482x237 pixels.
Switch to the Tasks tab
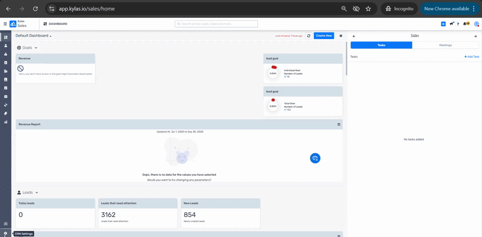click(381, 45)
